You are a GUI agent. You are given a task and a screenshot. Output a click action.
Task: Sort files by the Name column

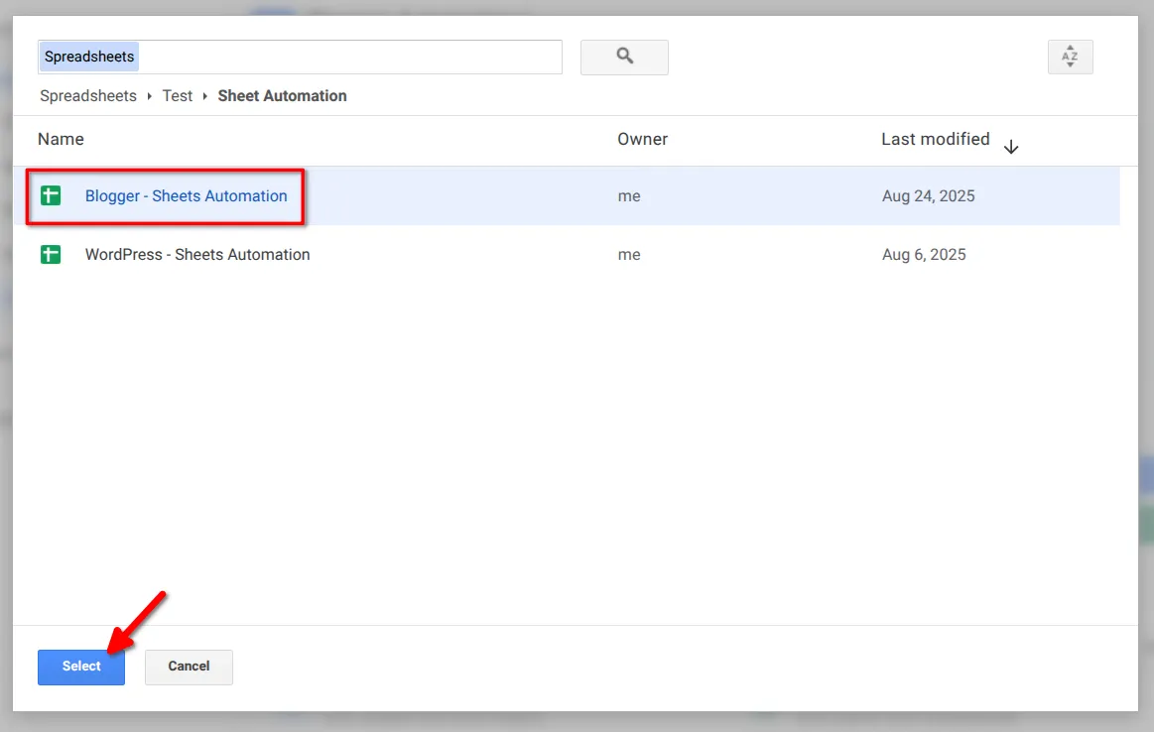[61, 139]
